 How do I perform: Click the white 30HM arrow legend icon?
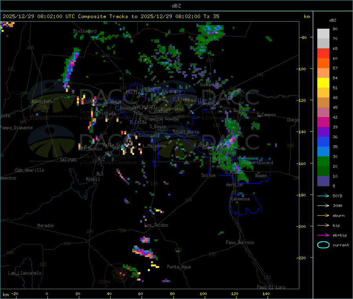pos(323,205)
